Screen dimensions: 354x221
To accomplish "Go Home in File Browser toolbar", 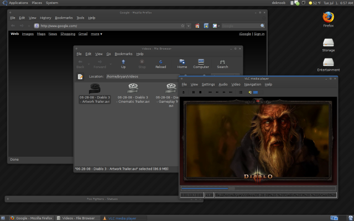I will click(182, 64).
